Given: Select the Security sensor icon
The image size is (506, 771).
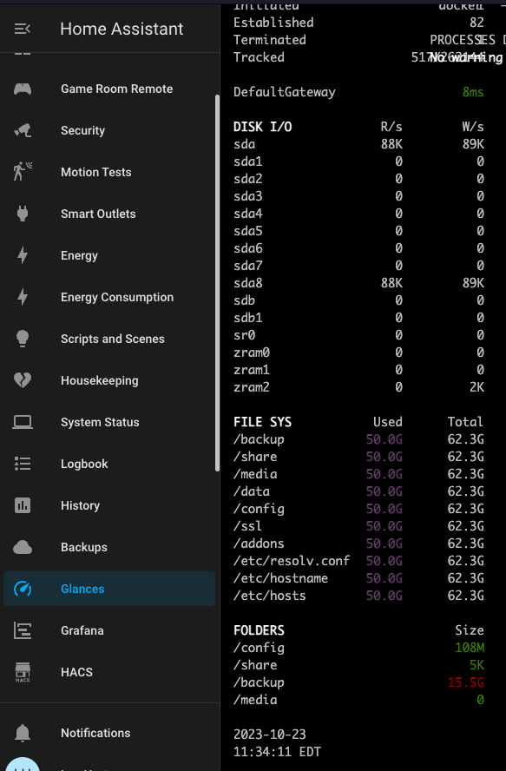Looking at the screenshot, I should point(22,130).
